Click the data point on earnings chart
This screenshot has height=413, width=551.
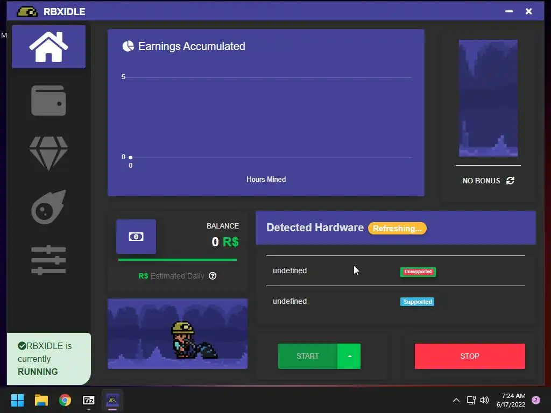click(130, 158)
